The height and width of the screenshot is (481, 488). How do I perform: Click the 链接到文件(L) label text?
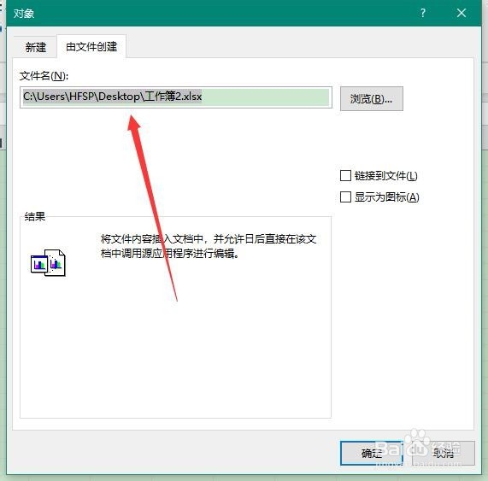click(386, 176)
